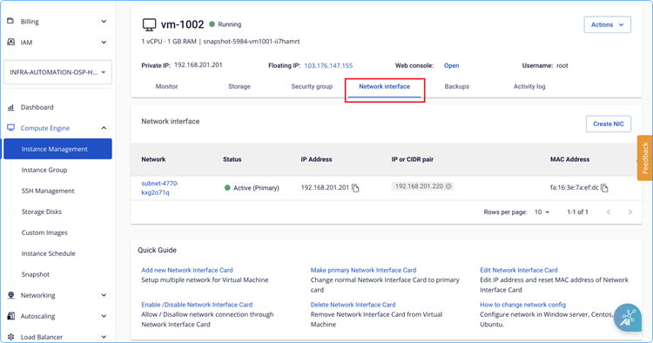Open Snapshot page in sidebar
This screenshot has height=343, width=653.
[36, 274]
